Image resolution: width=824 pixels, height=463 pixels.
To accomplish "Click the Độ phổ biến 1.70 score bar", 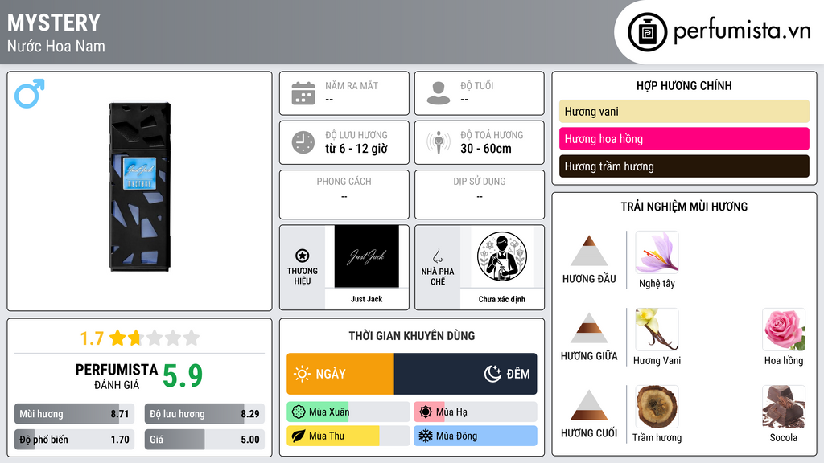I will click(x=74, y=440).
